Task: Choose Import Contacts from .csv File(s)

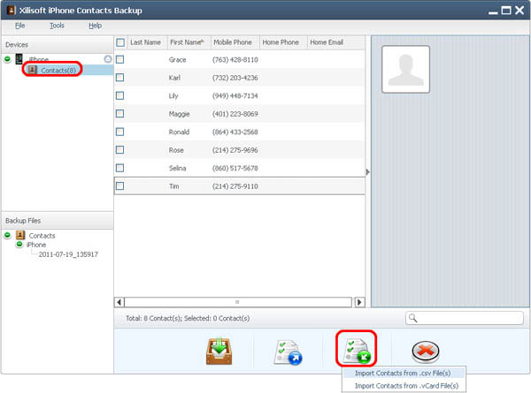Action: pos(405,374)
